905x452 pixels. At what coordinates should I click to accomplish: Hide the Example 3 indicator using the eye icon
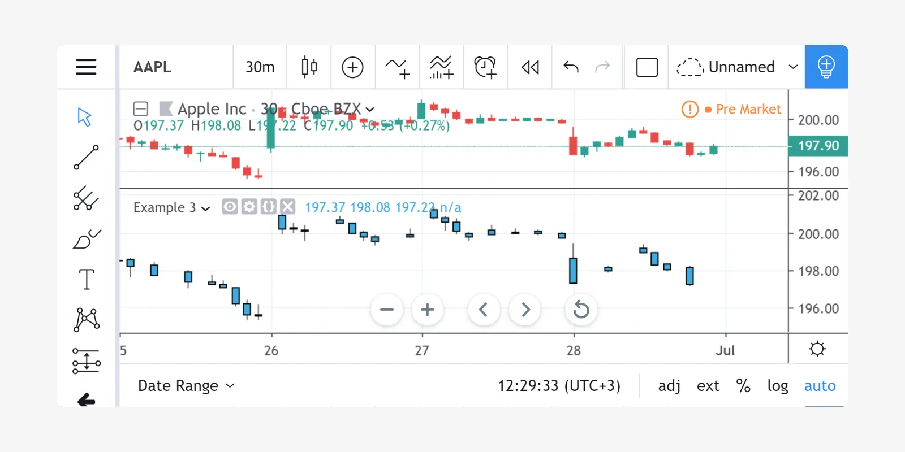click(229, 207)
